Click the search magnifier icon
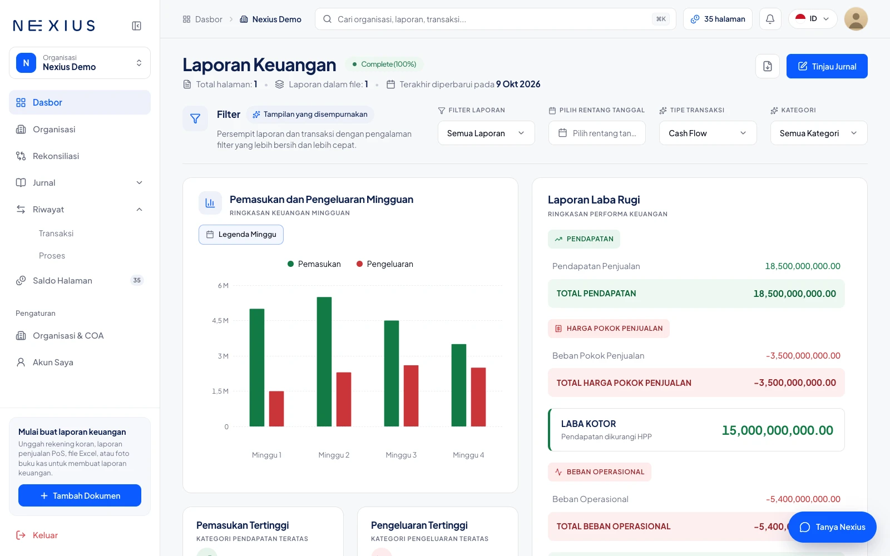 (x=328, y=19)
